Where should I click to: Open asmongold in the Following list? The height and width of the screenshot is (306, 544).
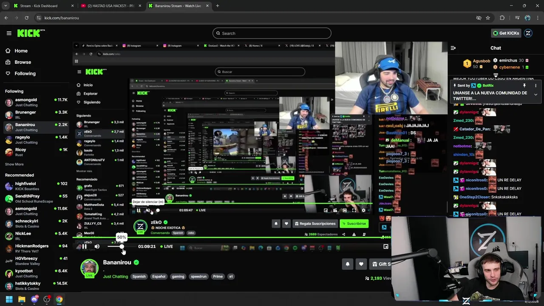[36, 102]
